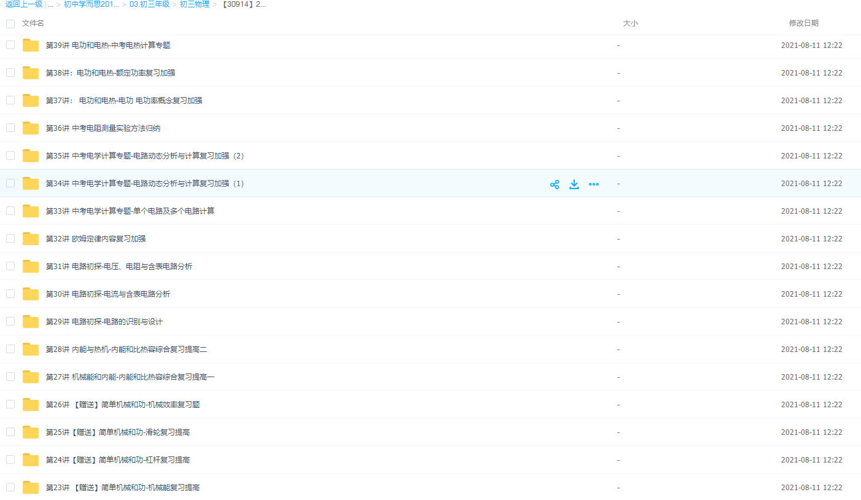861x500 pixels.
Task: Sort files by the 大小 column header
Action: tap(631, 23)
